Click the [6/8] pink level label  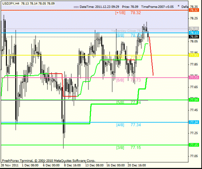point(120,80)
